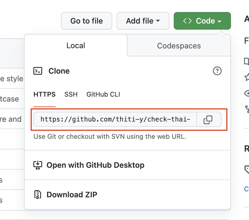
Task: Open the Add file dropdown
Action: tap(143, 21)
